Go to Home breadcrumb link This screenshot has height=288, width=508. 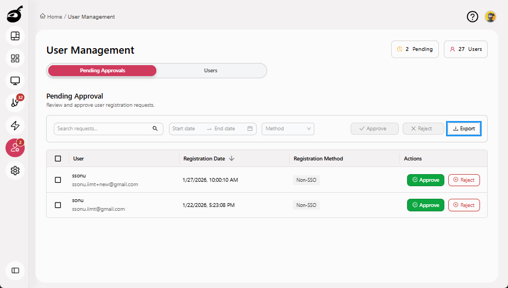[x=54, y=17]
